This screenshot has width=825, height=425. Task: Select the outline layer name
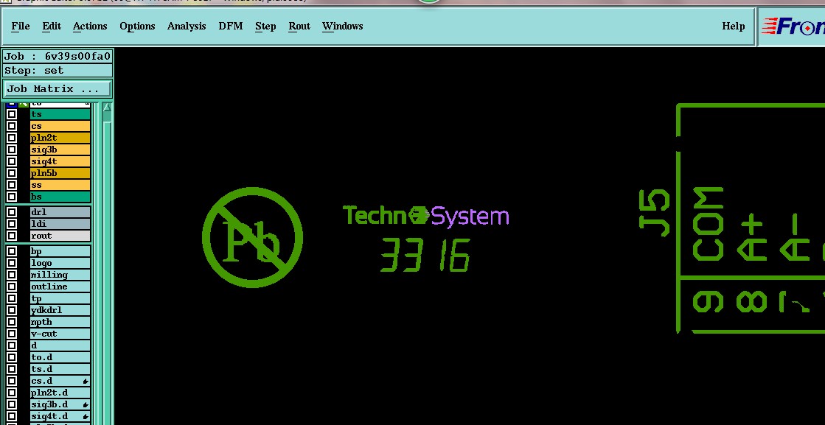click(x=60, y=287)
